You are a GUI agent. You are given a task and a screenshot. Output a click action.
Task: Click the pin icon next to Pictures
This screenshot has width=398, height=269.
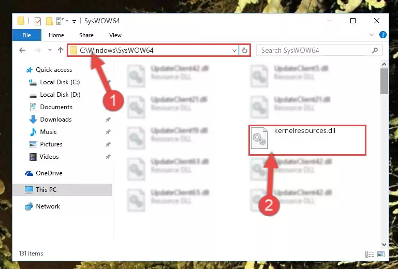(108, 144)
